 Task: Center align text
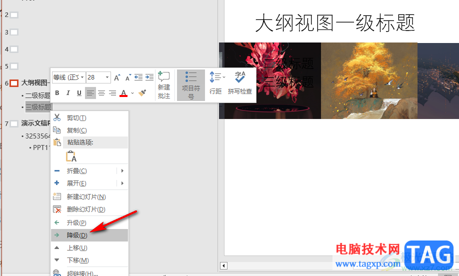pos(101,93)
